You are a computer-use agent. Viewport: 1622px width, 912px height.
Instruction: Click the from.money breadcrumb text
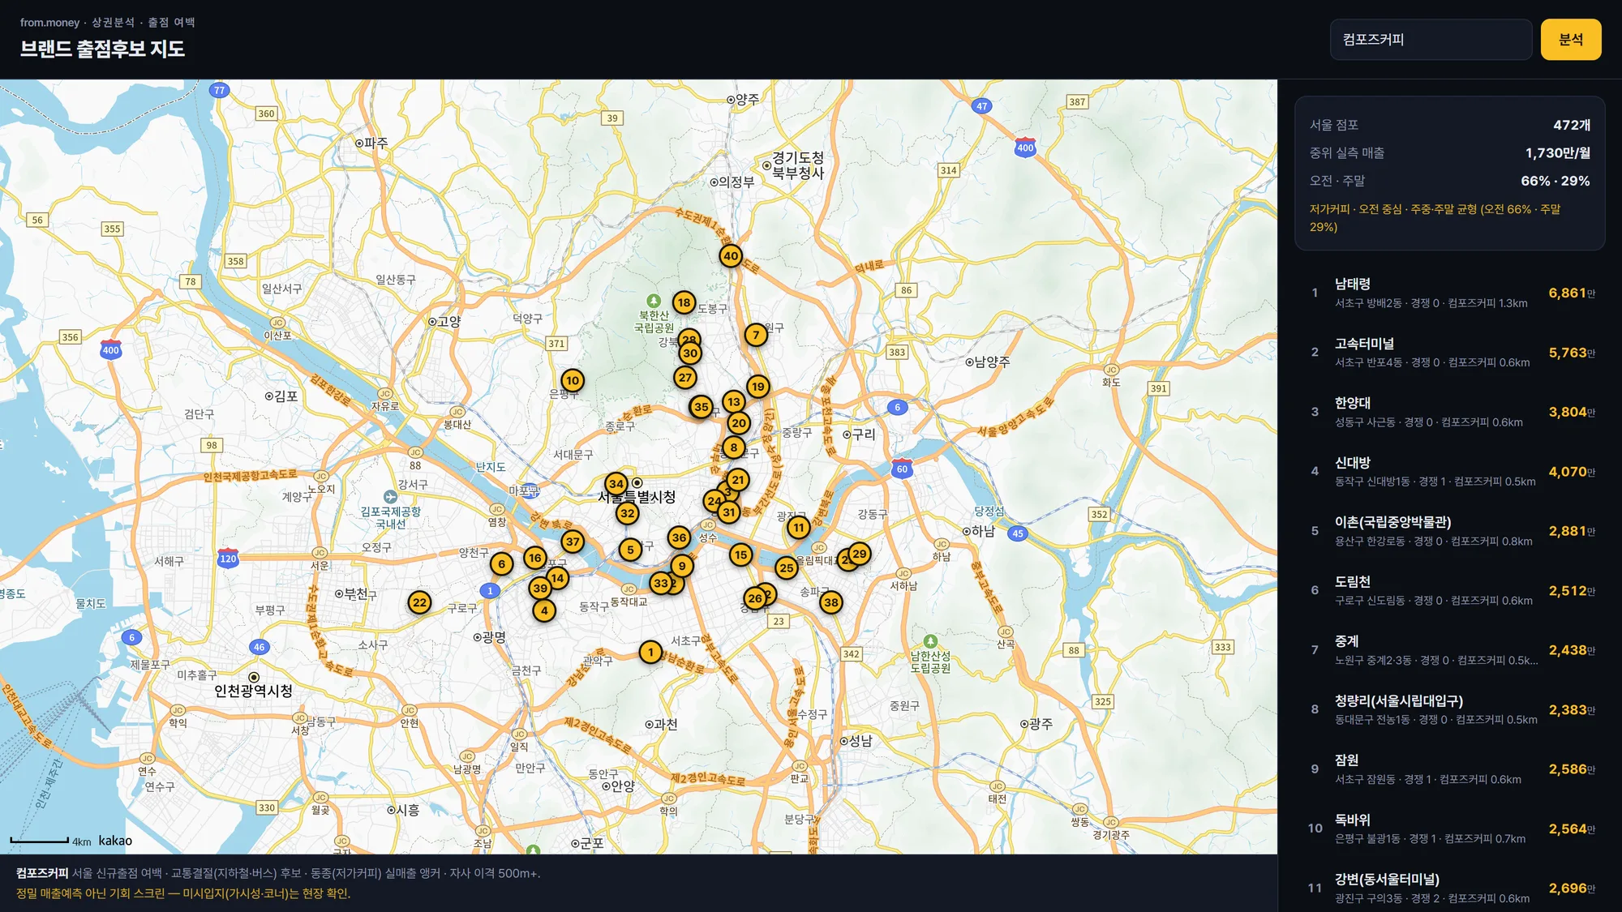click(49, 23)
